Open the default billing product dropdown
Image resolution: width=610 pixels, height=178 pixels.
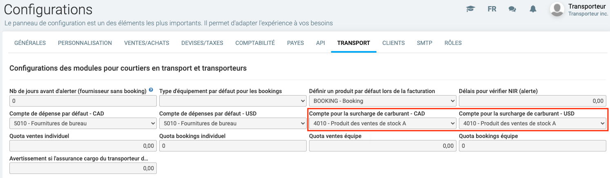click(383, 101)
